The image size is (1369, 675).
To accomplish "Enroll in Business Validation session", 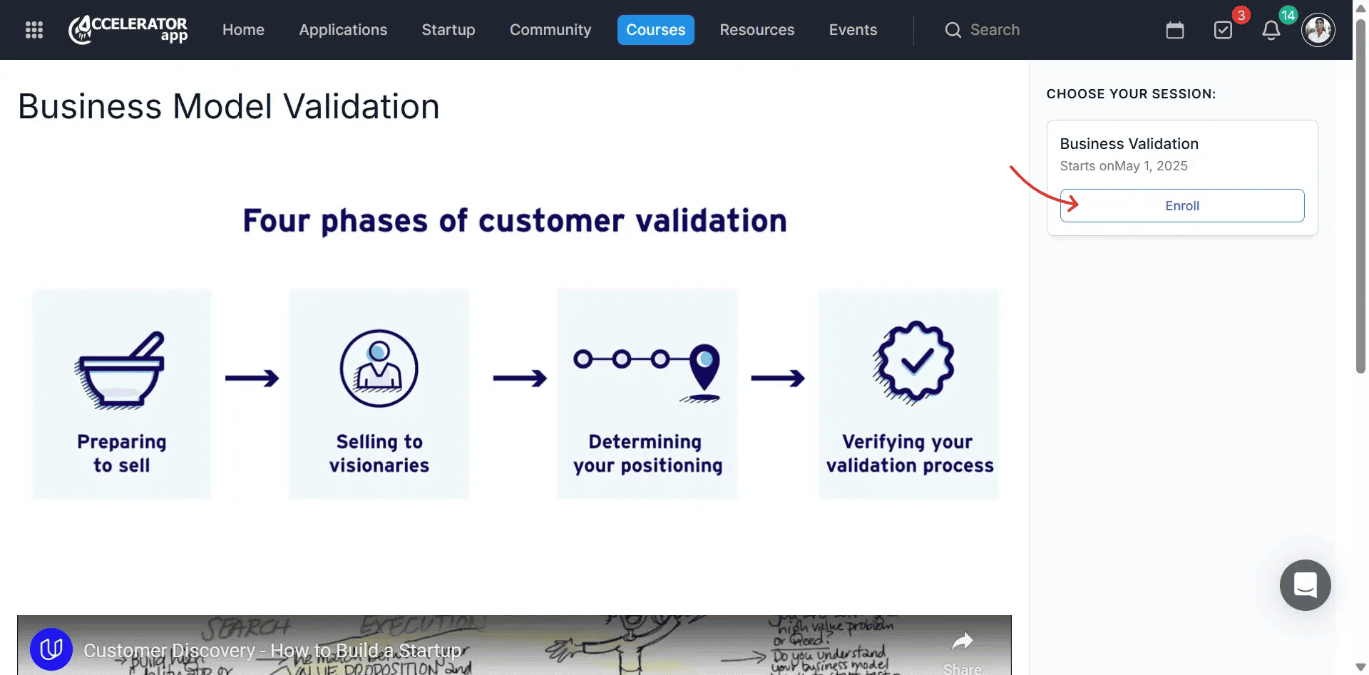I will (x=1181, y=205).
